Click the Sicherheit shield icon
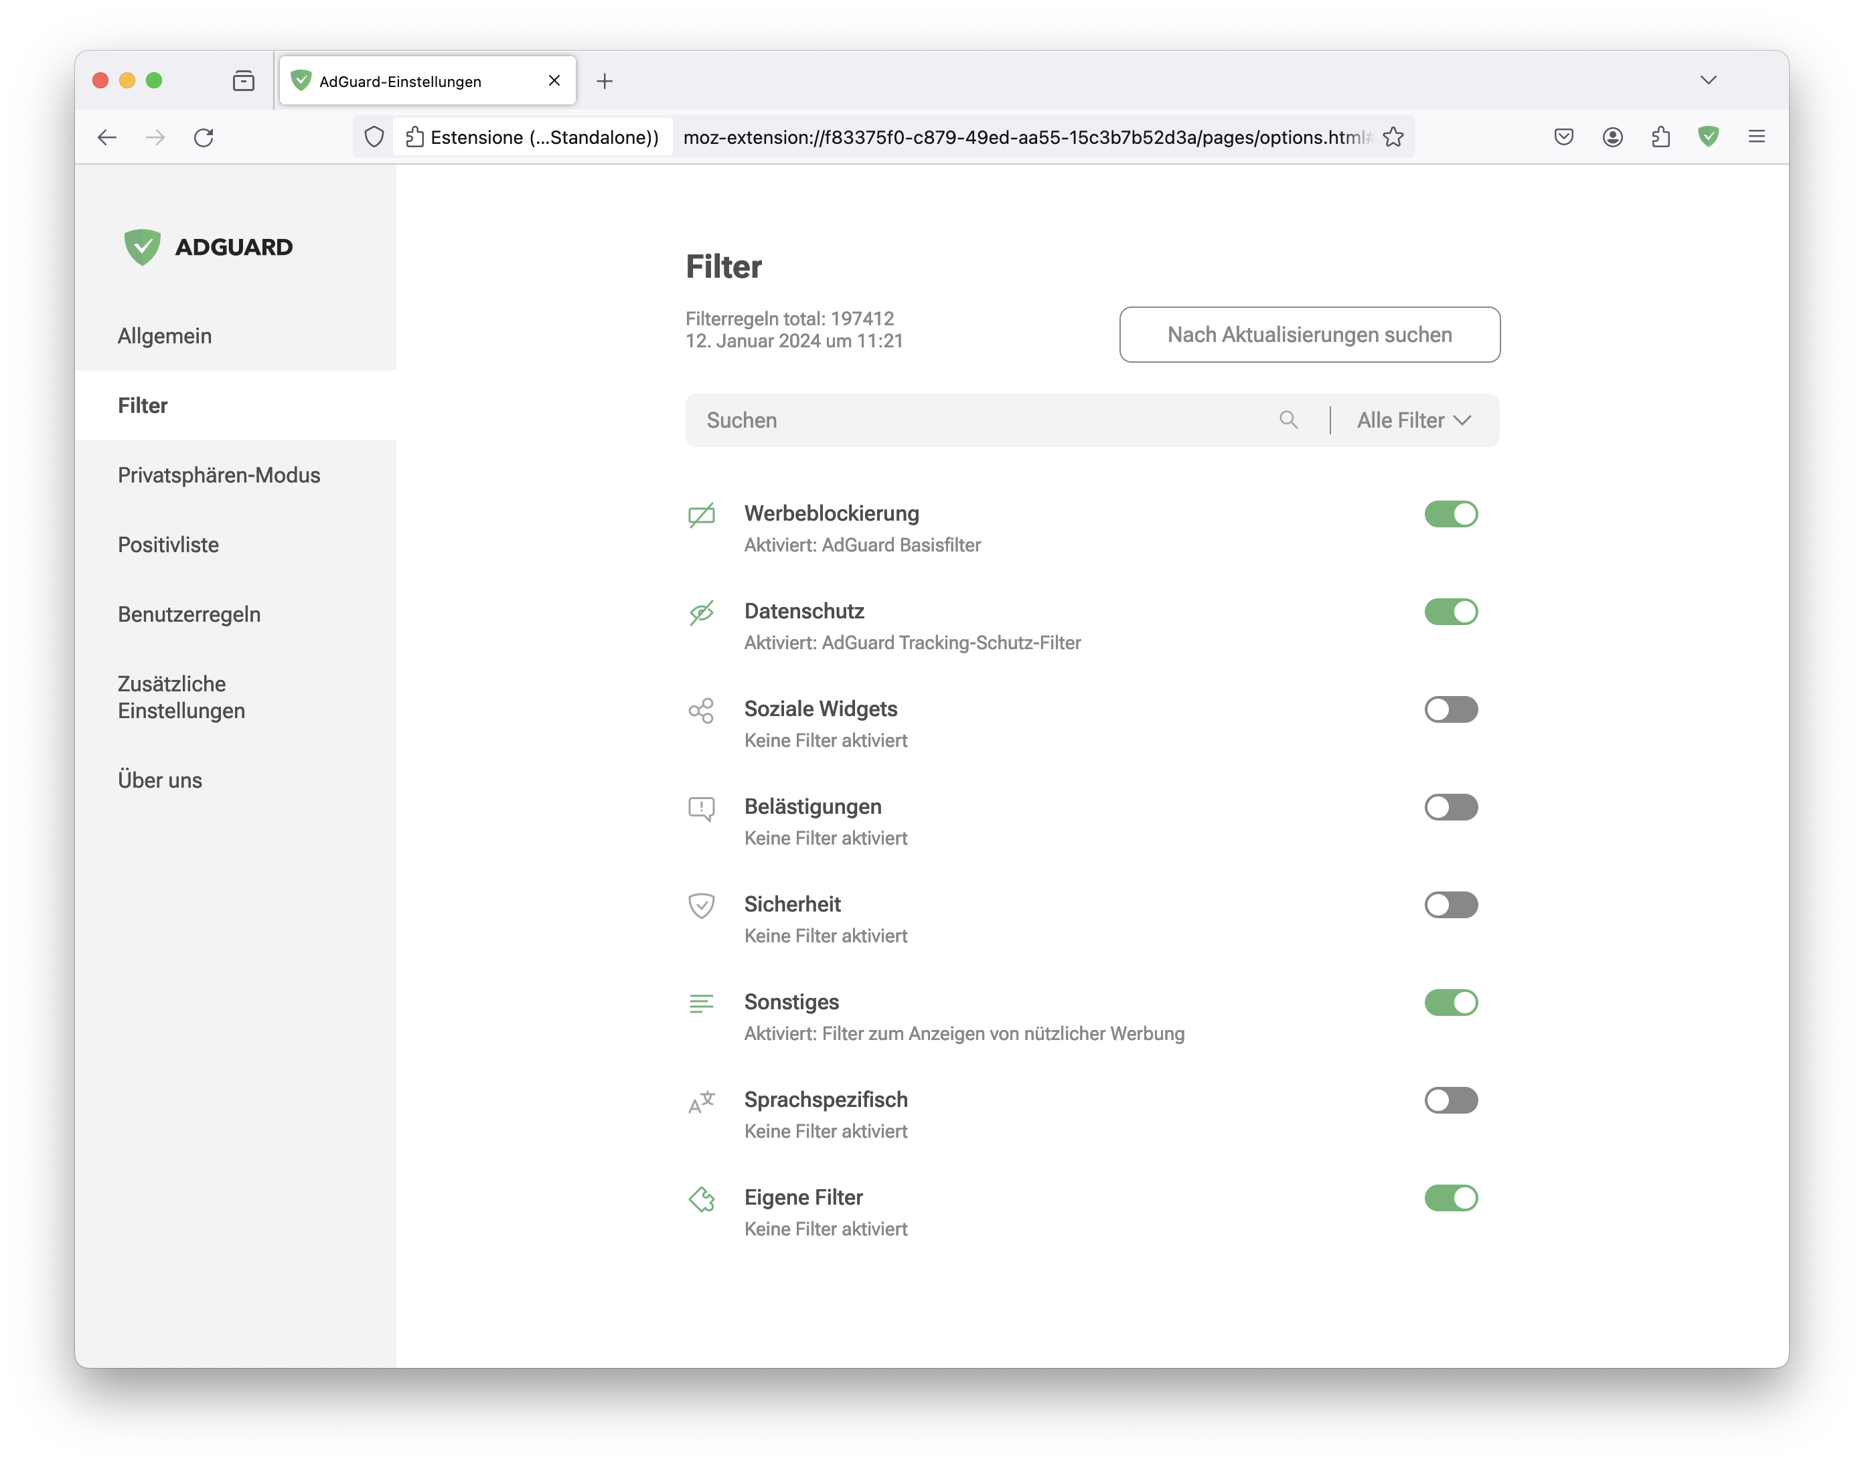This screenshot has height=1467, width=1864. pyautogui.click(x=701, y=905)
